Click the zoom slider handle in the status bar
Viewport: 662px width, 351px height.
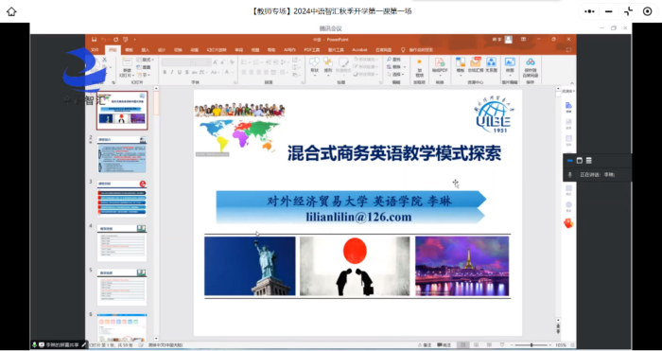pos(531,345)
